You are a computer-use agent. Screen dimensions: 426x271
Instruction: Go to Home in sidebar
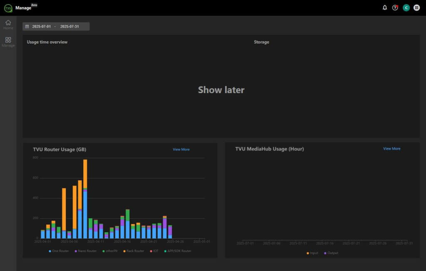[8, 25]
